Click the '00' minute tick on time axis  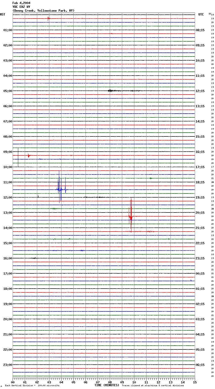coord(13,382)
